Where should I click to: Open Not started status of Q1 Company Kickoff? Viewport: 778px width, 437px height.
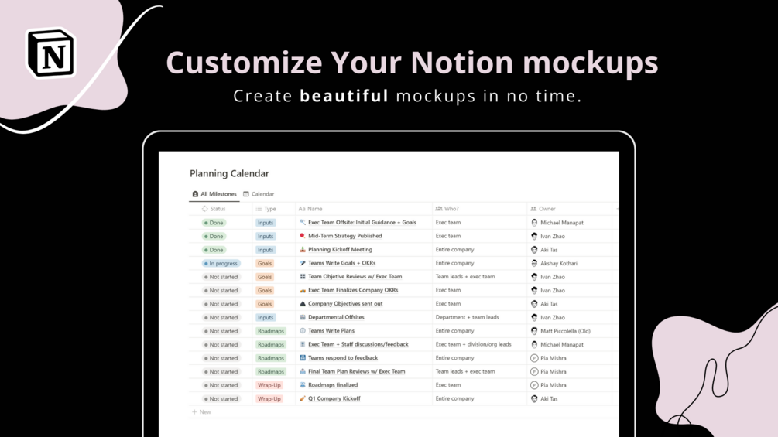click(221, 399)
